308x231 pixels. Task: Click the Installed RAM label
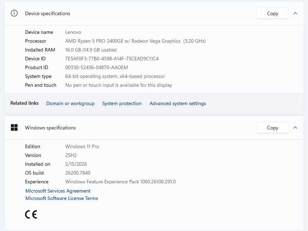[x=40, y=50]
